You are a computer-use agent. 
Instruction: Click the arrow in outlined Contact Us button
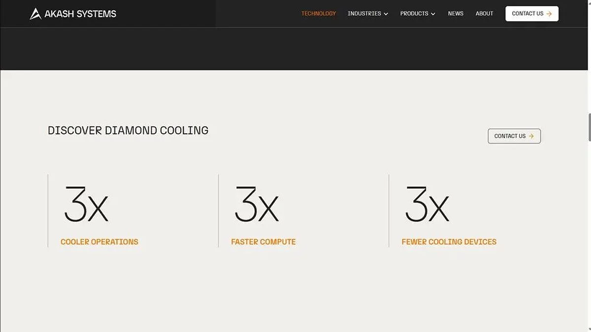coord(531,136)
